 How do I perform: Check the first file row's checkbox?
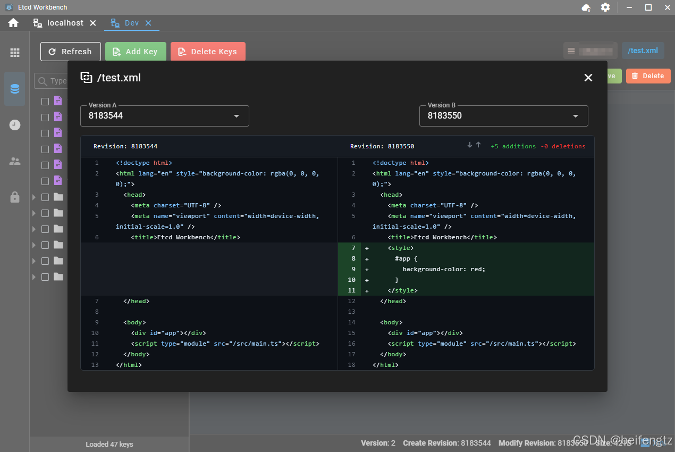pos(45,102)
